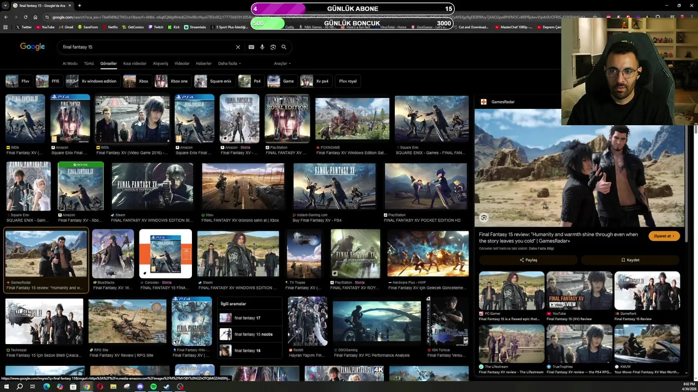Open the PlayStation POCKET EDITION HD thumbnail
Screen dimensions: 698x392
pyautogui.click(x=425, y=186)
